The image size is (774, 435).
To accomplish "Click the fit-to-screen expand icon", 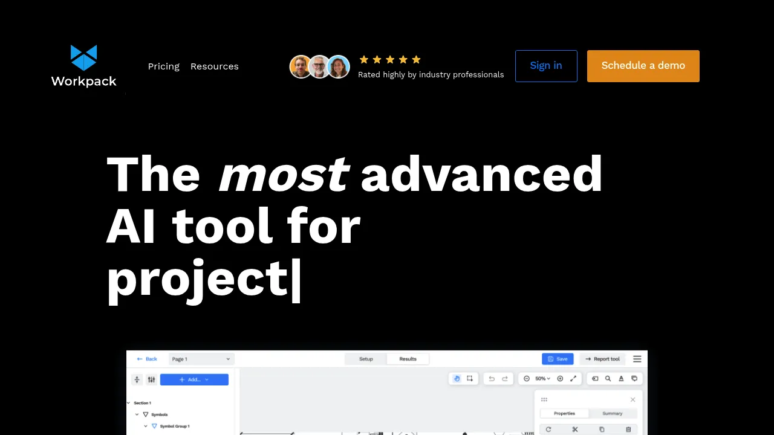I will tap(573, 378).
